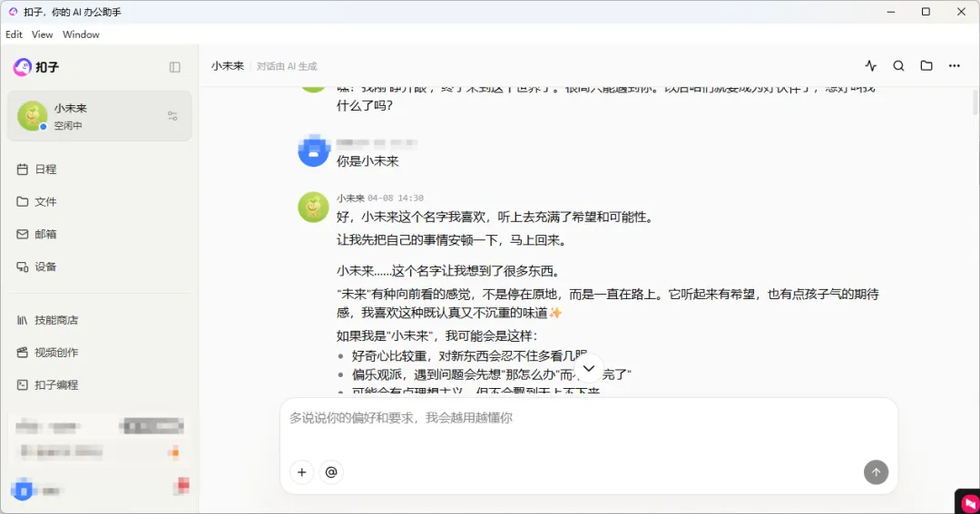Screen dimensions: 980x514
Task: Send message with up arrow button
Action: pyautogui.click(x=877, y=472)
